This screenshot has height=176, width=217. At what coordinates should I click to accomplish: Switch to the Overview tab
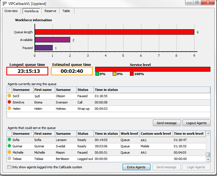(x=11, y=11)
